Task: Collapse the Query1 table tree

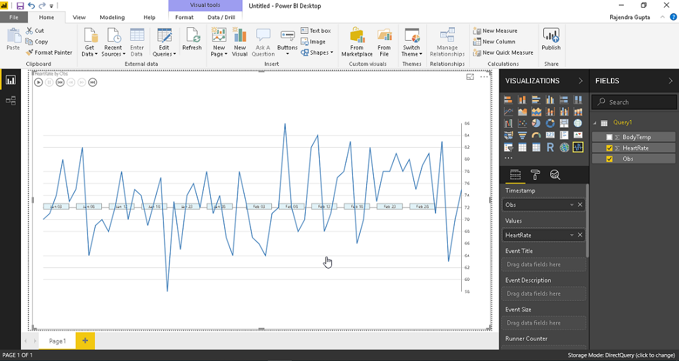Action: pyautogui.click(x=595, y=123)
